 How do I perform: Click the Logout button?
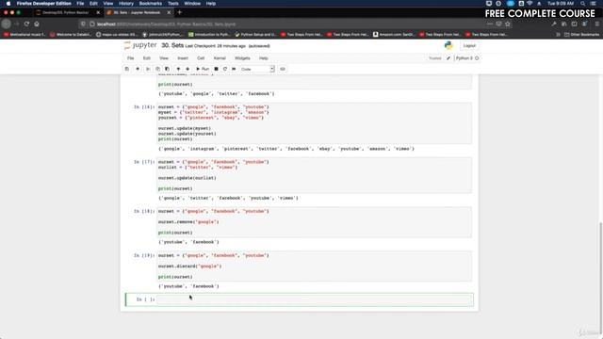(x=469, y=46)
